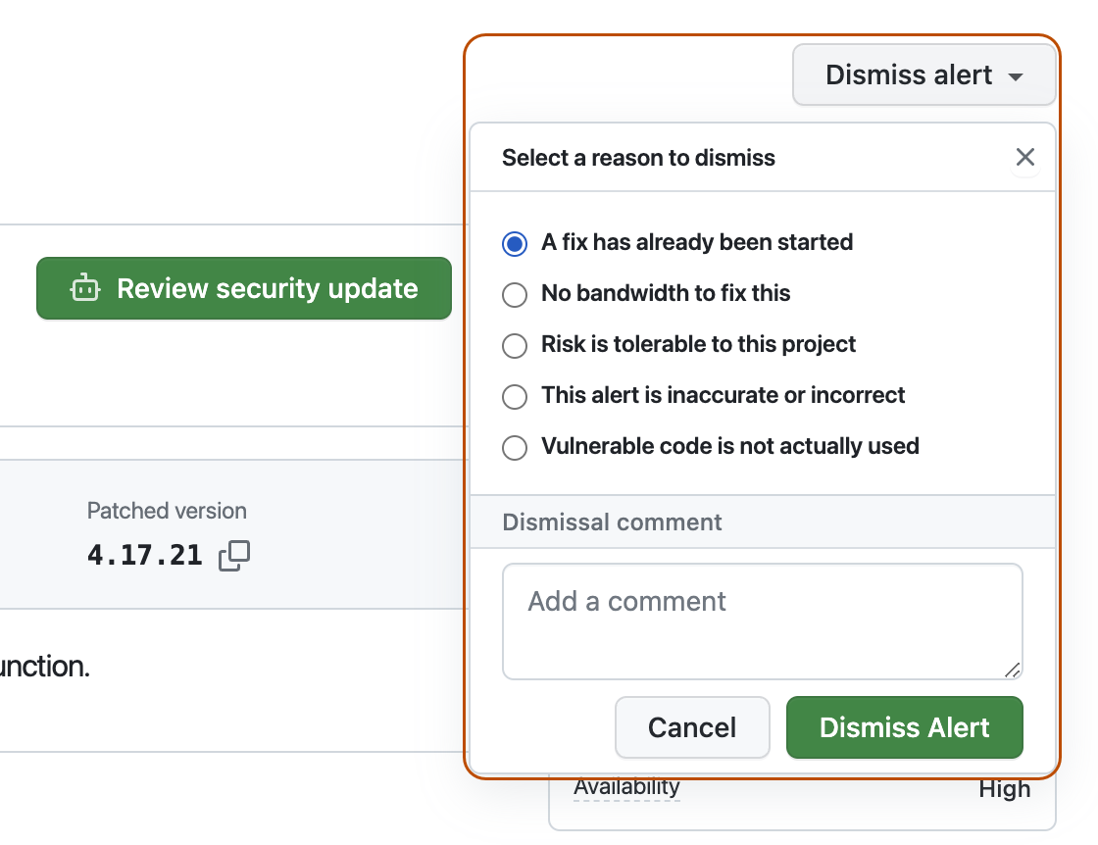Select "A fix has already been started"
This screenshot has width=1098, height=845.
coord(515,243)
